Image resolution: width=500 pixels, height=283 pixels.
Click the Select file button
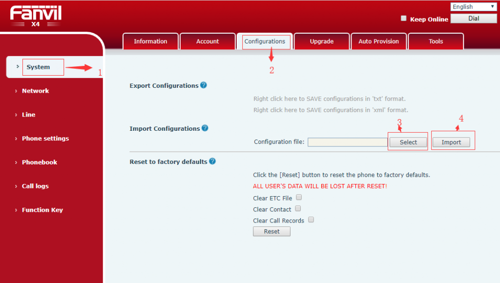408,142
